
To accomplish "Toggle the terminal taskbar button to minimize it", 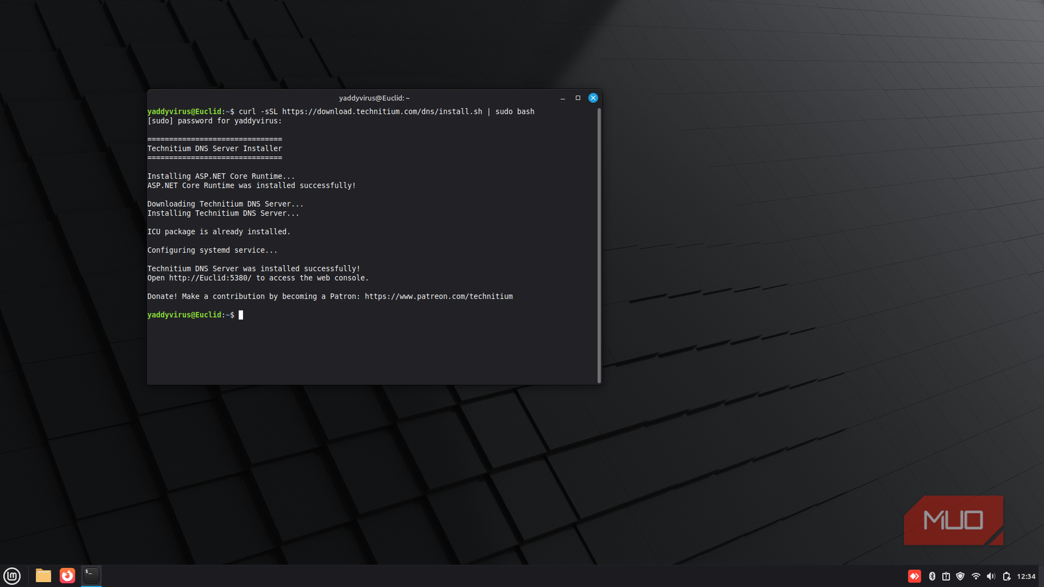I will pos(90,576).
